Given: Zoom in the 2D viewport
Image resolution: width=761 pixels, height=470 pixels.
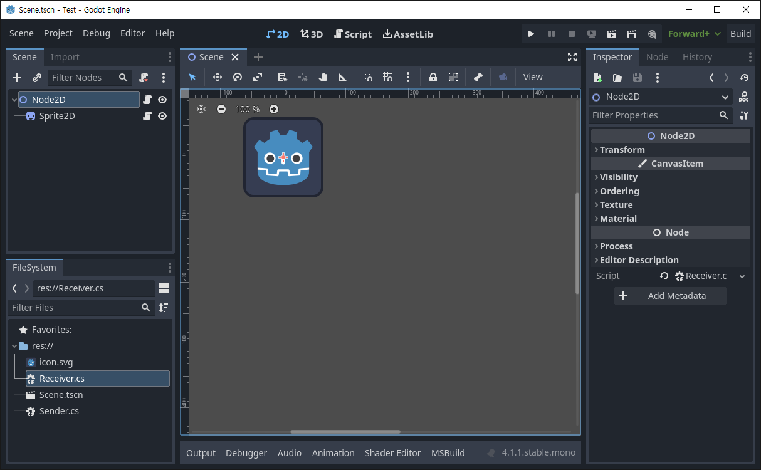Looking at the screenshot, I should 274,109.
